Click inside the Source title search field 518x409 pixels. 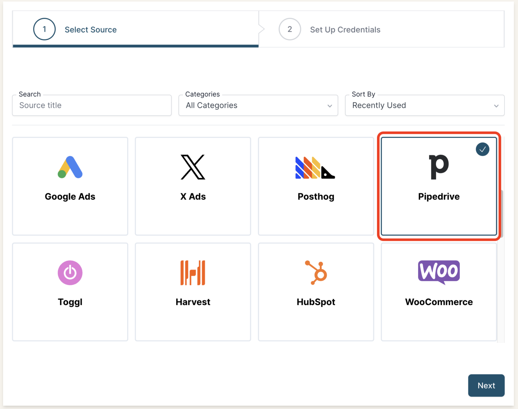tap(91, 105)
